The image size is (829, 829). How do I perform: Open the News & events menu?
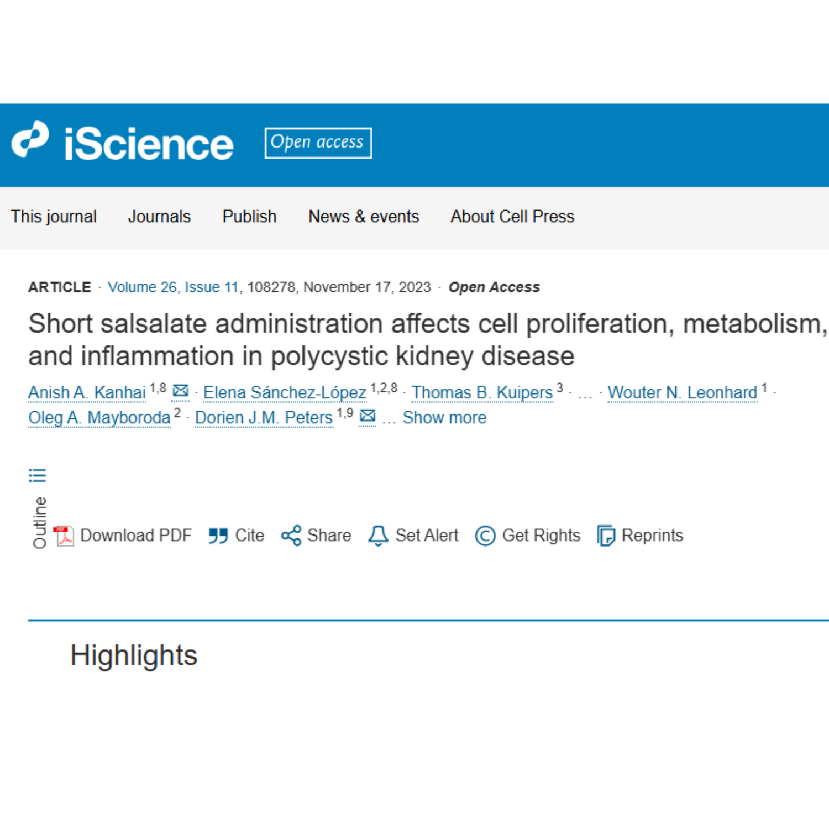pos(364,217)
